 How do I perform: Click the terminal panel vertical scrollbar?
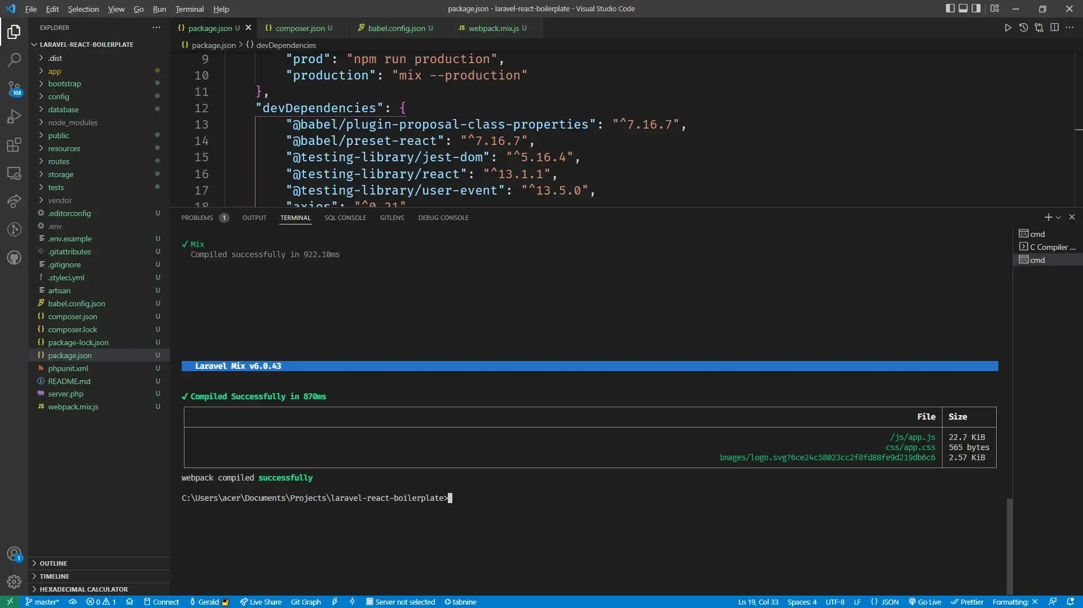coord(1009,545)
